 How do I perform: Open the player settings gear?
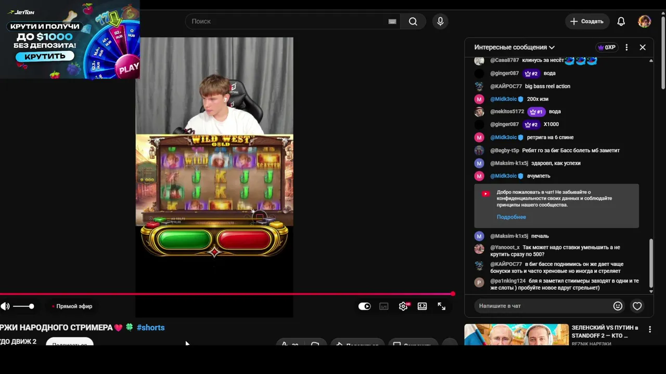point(403,306)
